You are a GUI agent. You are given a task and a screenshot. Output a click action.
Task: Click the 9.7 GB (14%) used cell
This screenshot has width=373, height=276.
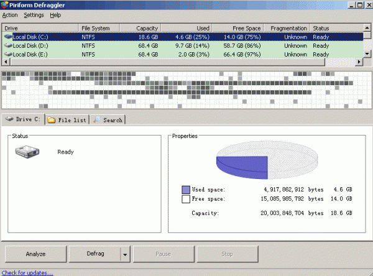(x=192, y=45)
